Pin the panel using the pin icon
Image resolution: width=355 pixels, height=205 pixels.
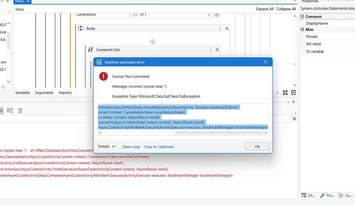pyautogui.click(x=294, y=101)
